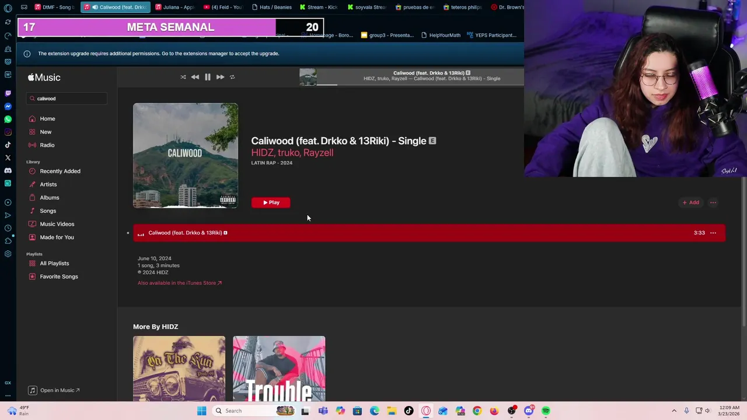
Task: Open the Windows Start menu
Action: click(x=201, y=411)
